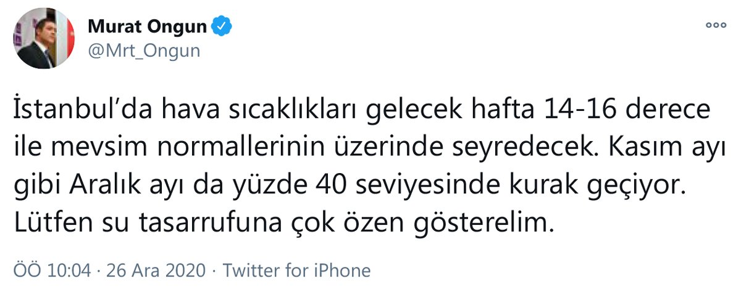Open the Twitter for iPhone source link
Viewport: 741px width, 287px height.
point(296,270)
